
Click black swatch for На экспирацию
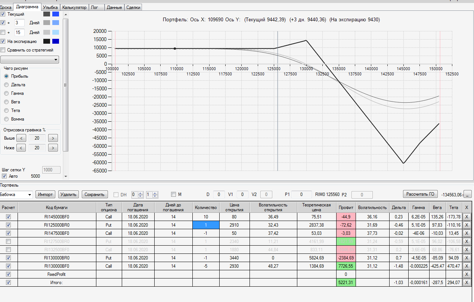[x=47, y=41]
